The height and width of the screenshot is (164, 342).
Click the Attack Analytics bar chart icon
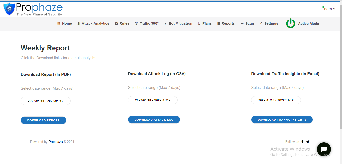click(79, 23)
